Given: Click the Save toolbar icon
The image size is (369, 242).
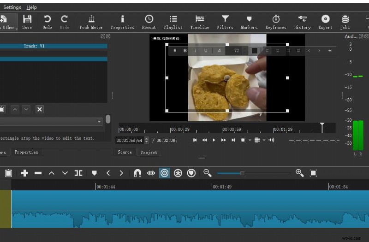Looking at the screenshot, I should tap(27, 22).
